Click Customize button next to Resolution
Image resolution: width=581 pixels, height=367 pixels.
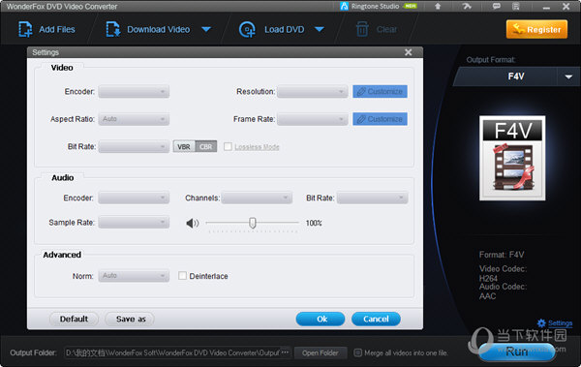380,92
